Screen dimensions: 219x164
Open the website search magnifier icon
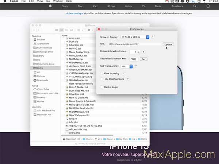[x=195, y=6]
